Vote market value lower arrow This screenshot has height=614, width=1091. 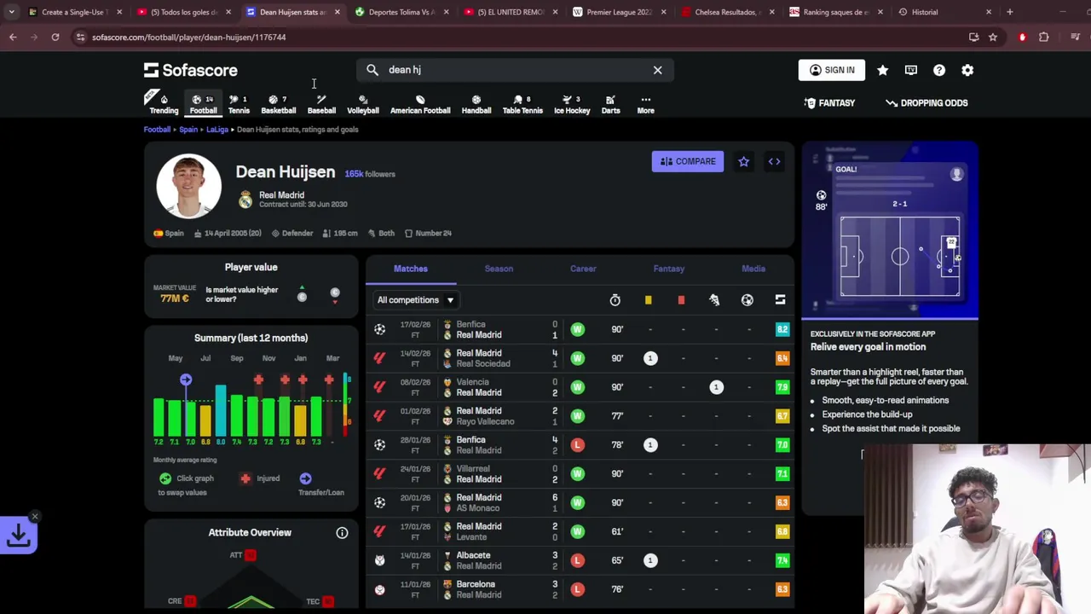(x=335, y=295)
